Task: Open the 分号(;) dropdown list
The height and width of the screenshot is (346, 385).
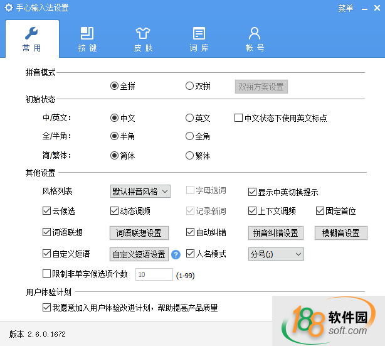Action: tap(276, 254)
